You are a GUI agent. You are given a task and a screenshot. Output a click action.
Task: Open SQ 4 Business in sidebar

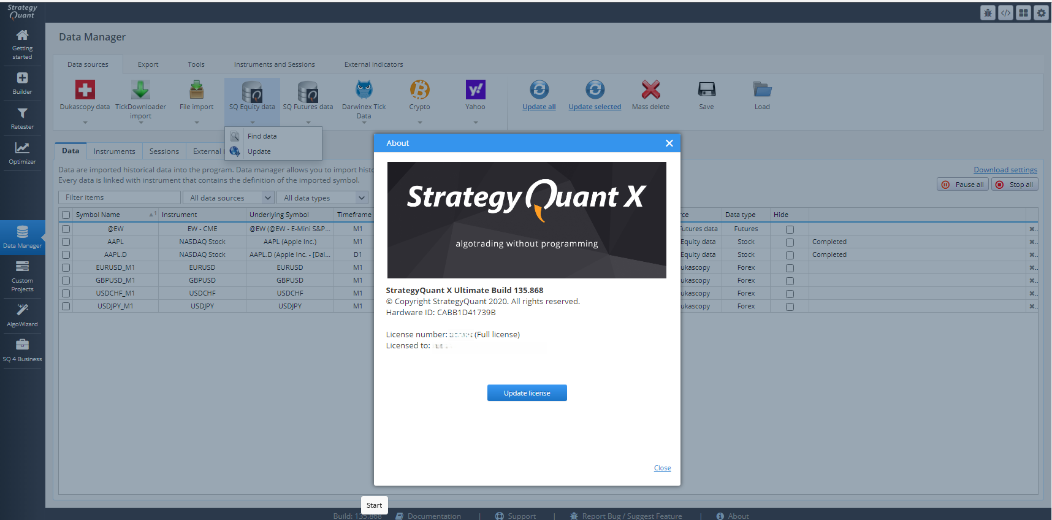pyautogui.click(x=22, y=350)
